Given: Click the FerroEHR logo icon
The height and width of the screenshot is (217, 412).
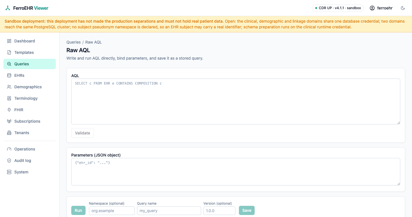Looking at the screenshot, I should (8, 8).
